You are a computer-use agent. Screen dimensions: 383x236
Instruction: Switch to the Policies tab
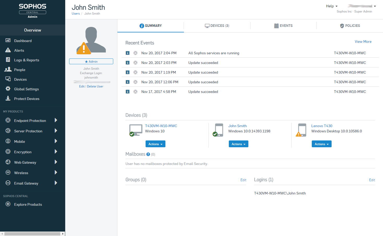pyautogui.click(x=350, y=26)
